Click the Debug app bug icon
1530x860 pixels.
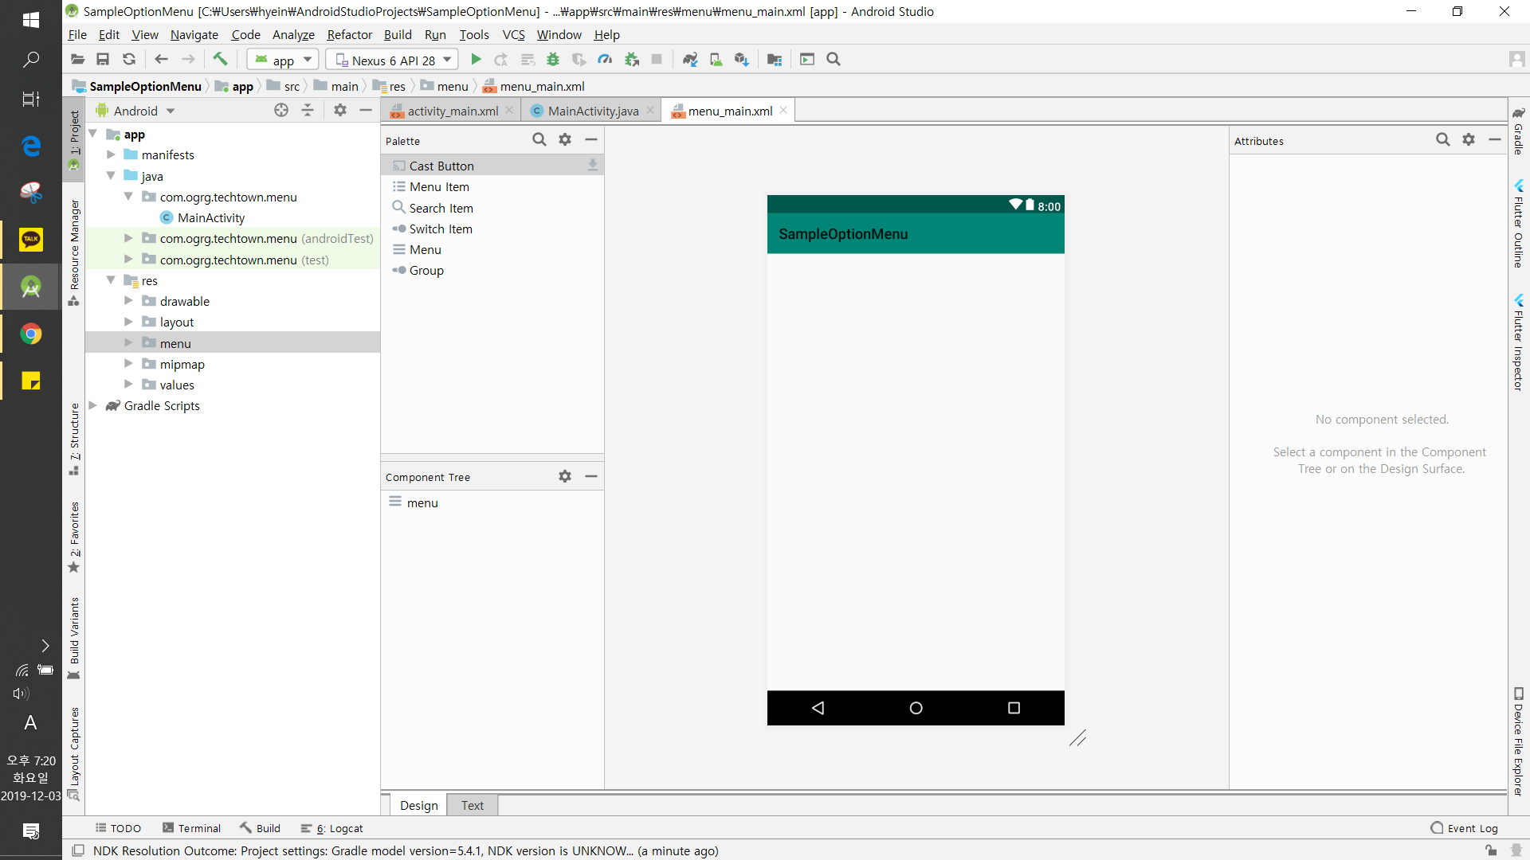[x=553, y=60]
